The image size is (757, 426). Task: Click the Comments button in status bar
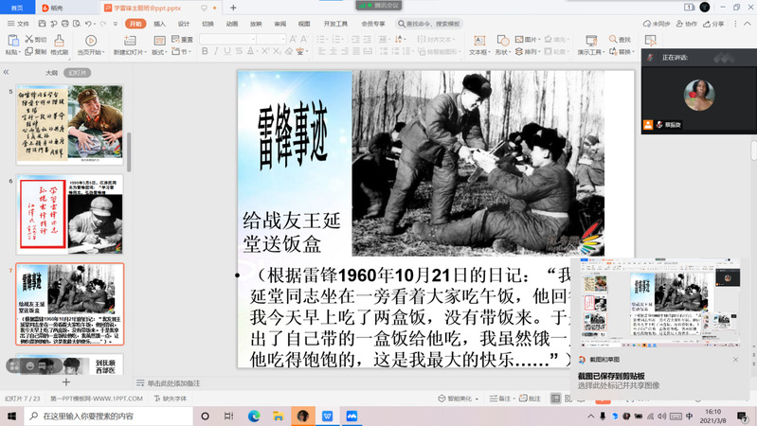click(531, 399)
